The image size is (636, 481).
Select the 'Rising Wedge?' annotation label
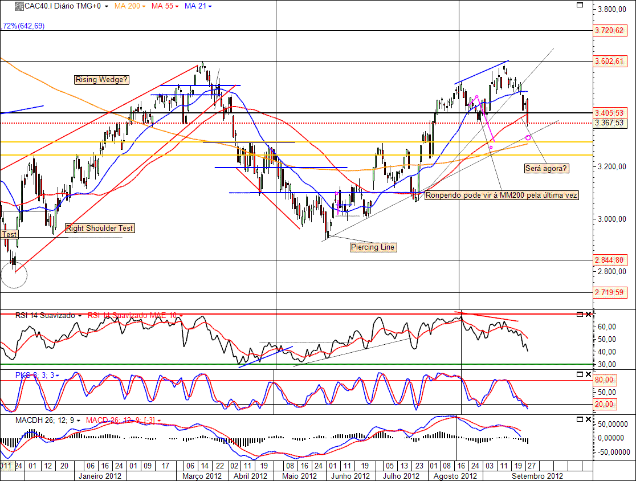coord(101,80)
